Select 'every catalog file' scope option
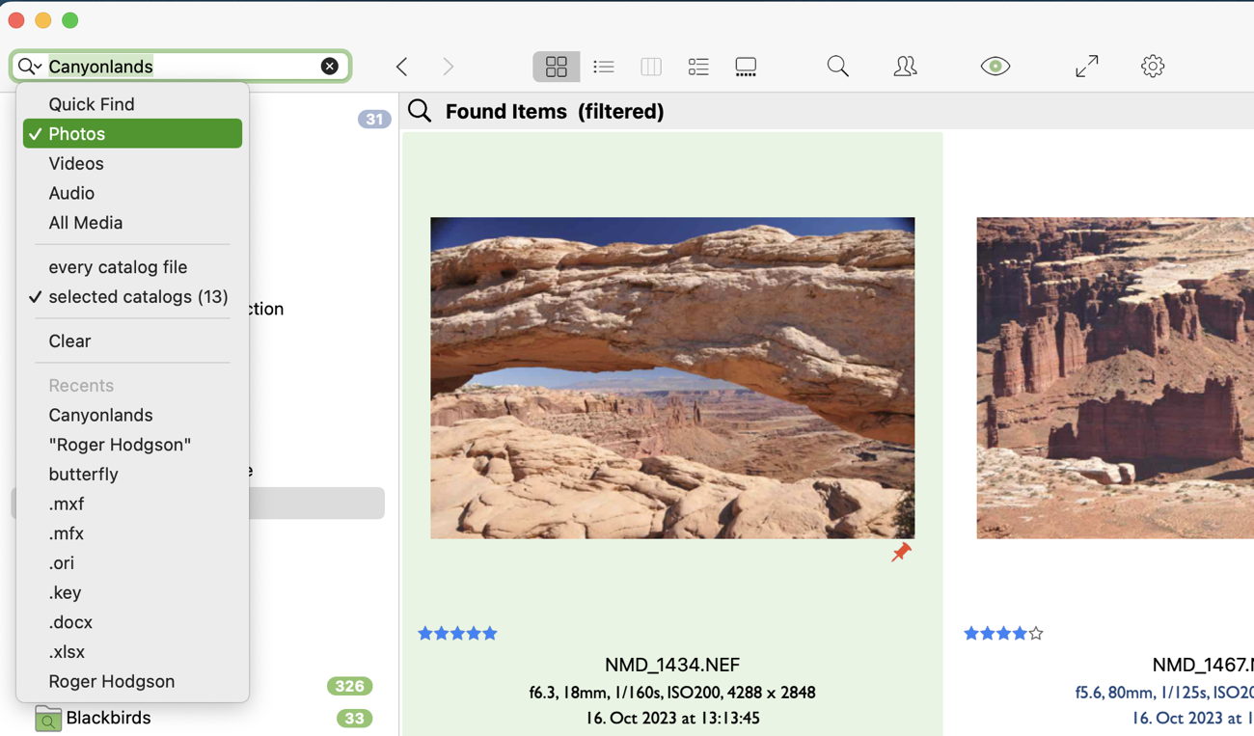The image size is (1254, 736). point(118,267)
